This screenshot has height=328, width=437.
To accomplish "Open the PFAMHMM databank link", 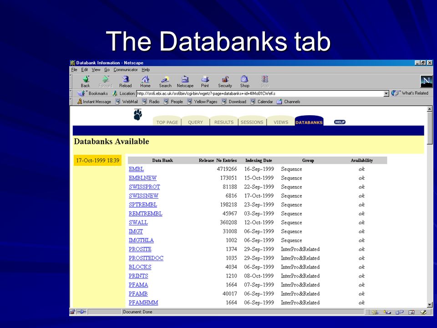I will [143, 302].
